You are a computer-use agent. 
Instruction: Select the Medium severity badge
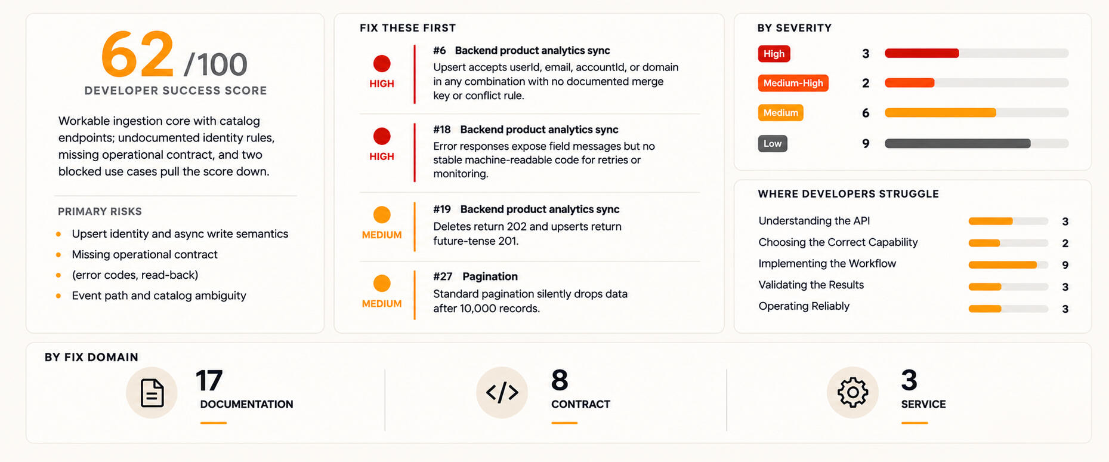click(780, 113)
